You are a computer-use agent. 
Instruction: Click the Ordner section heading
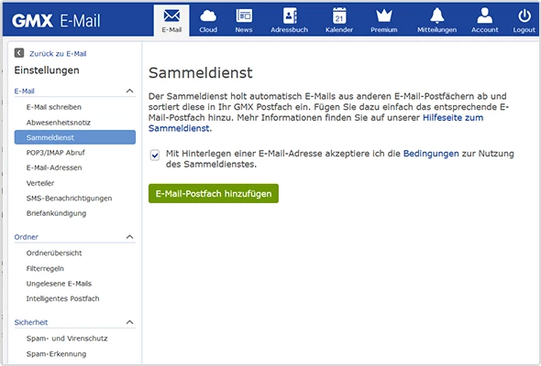point(27,237)
